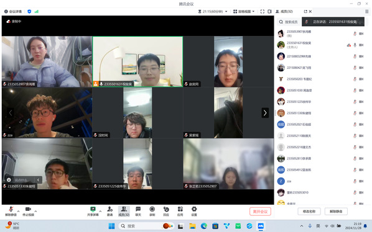The image size is (372, 232).
Task: Click the Windows taskbar 搜索 search box
Action: [146, 226]
